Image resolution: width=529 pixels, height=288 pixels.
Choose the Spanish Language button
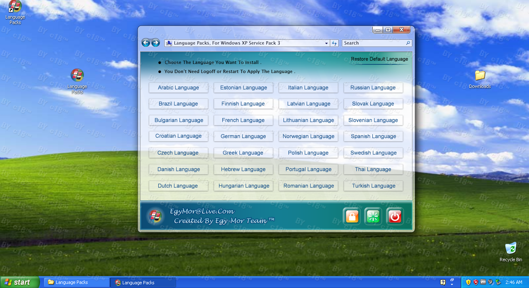373,136
